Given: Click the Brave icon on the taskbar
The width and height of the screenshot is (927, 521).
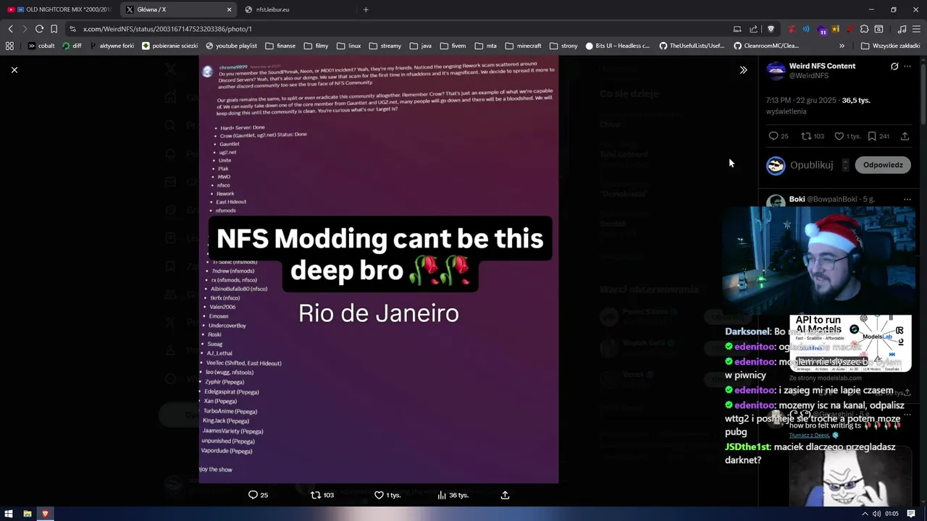Looking at the screenshot, I should pos(45,514).
